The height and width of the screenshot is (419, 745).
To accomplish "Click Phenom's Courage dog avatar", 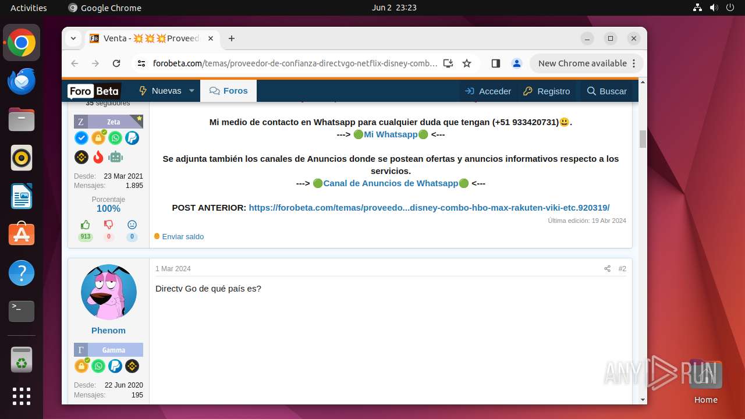I will pos(109,292).
